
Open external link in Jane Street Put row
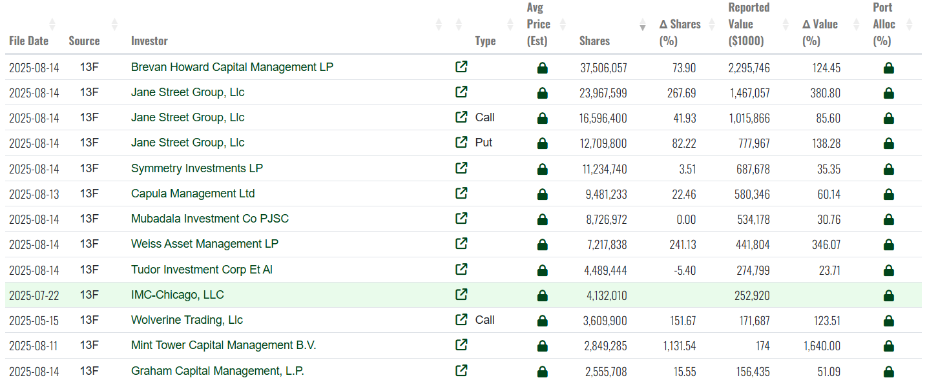(461, 142)
